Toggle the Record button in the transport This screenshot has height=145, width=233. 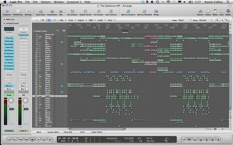[50, 139]
